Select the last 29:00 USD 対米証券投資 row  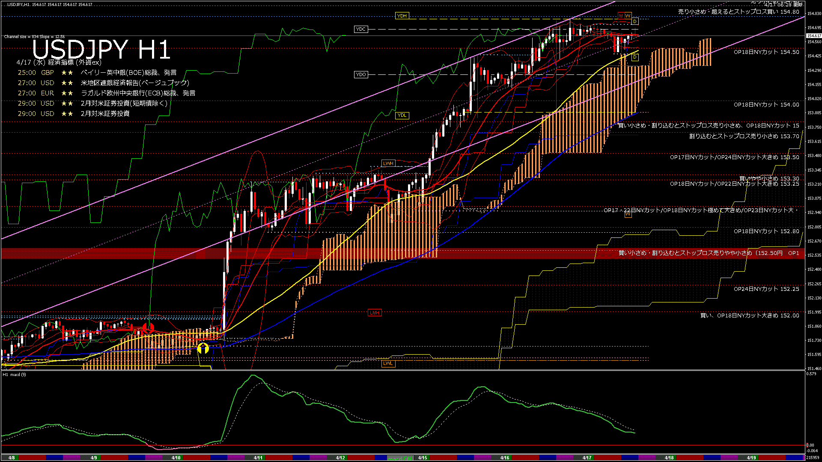(73, 114)
